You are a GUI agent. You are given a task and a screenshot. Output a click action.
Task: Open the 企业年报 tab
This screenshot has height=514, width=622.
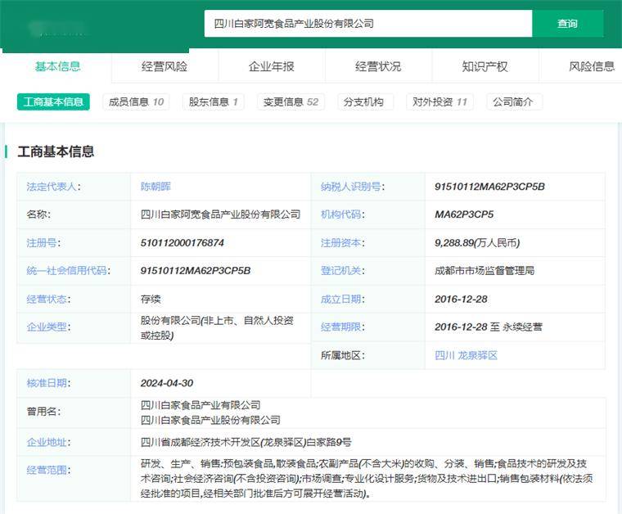click(x=272, y=66)
